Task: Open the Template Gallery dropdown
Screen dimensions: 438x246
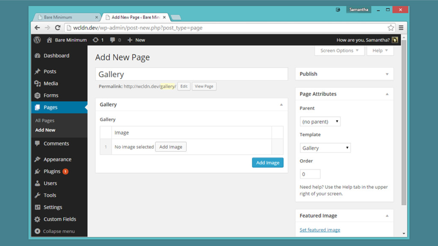Action: (325, 148)
